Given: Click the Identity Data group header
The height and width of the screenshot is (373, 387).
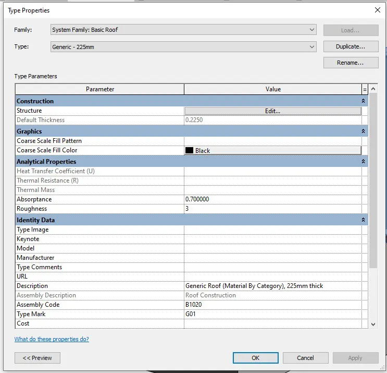Looking at the screenshot, I should pyautogui.click(x=192, y=220).
